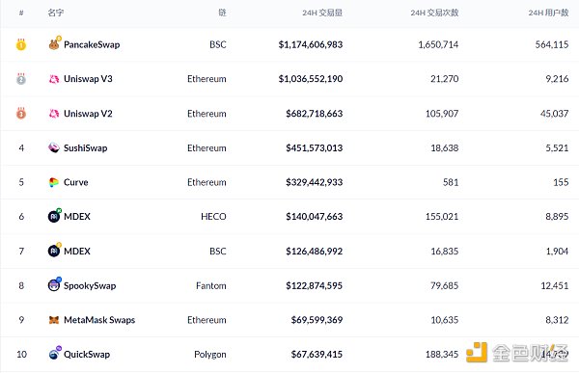Click the gold first-place medal icon

21,44
